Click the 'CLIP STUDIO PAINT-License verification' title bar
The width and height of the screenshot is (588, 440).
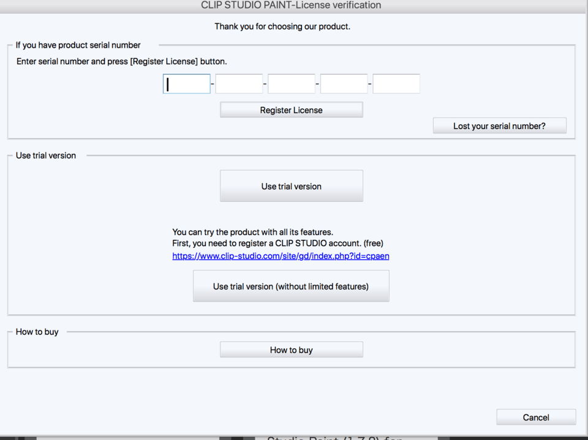click(x=291, y=6)
